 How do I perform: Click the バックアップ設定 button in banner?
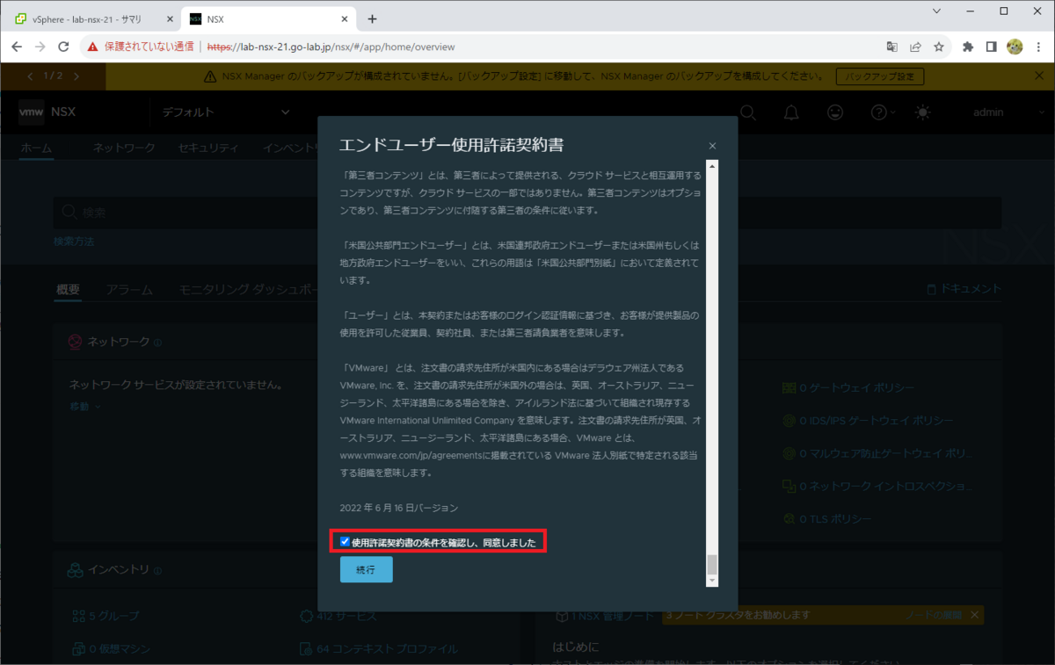tap(880, 77)
